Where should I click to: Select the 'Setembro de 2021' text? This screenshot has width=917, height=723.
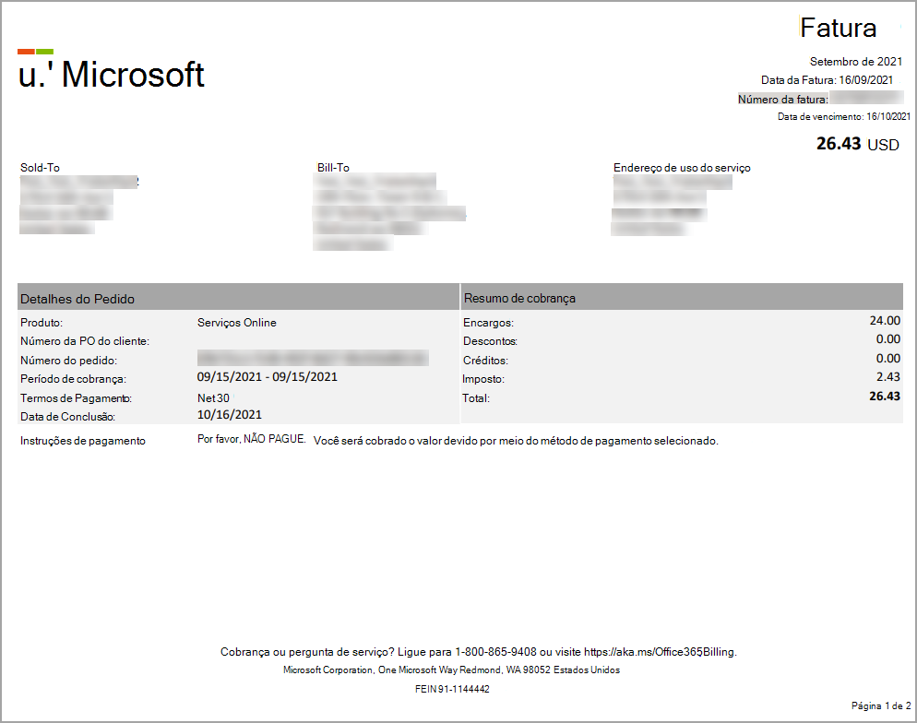855,62
